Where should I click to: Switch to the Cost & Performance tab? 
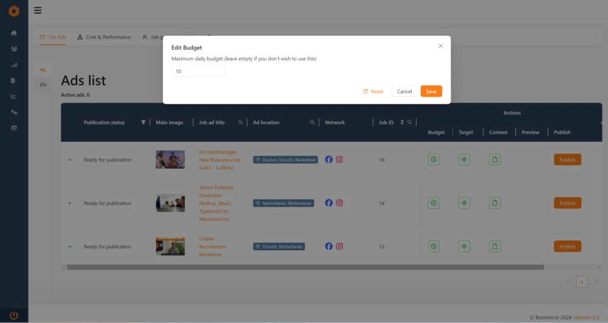tap(104, 37)
